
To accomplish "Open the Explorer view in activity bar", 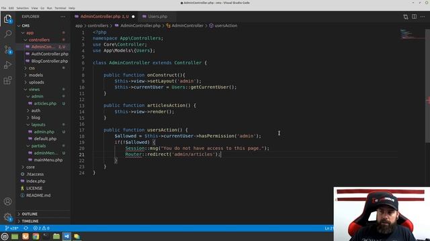I will click(7, 19).
